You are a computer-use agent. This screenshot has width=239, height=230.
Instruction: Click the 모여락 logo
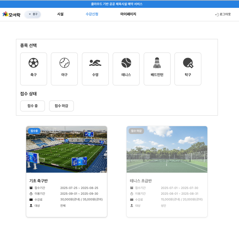11,14
